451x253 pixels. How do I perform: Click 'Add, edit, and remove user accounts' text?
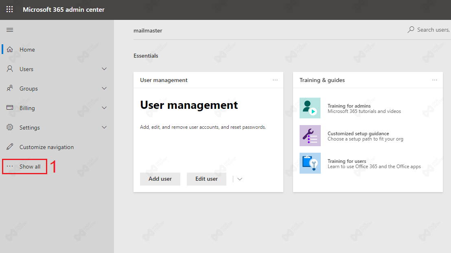pyautogui.click(x=203, y=127)
